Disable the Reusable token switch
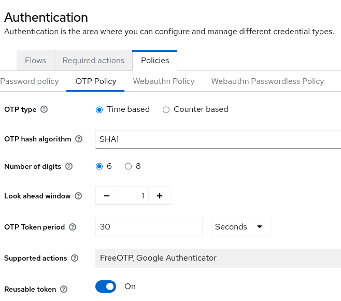This screenshot has height=301, width=341. coord(106,286)
